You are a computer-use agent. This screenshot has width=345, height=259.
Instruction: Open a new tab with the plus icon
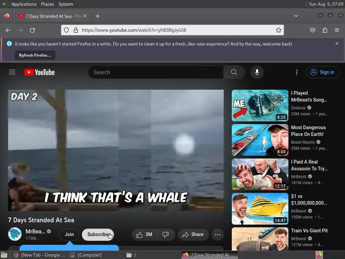[x=97, y=16]
